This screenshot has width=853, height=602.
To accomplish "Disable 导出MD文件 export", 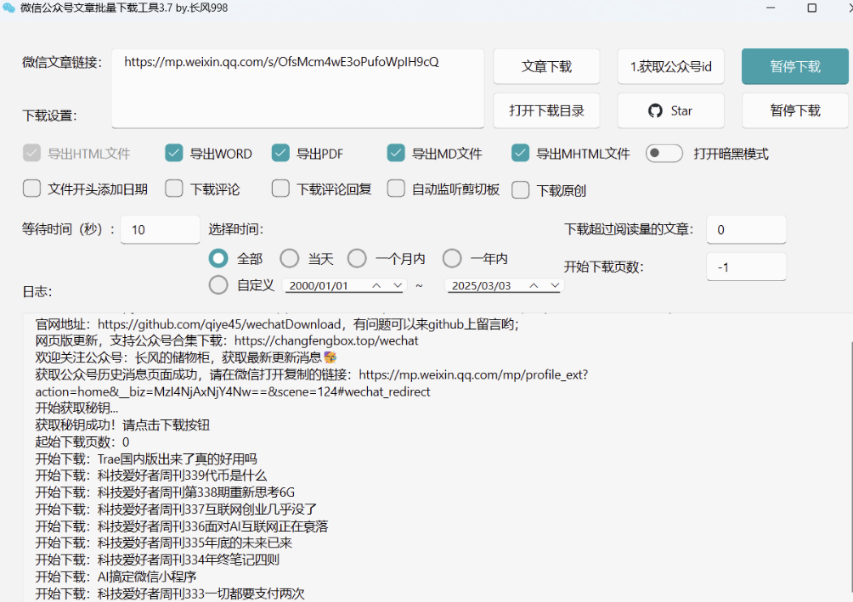I will (396, 154).
